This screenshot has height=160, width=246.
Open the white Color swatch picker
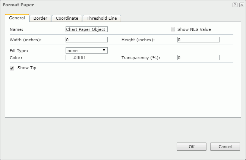69,57
